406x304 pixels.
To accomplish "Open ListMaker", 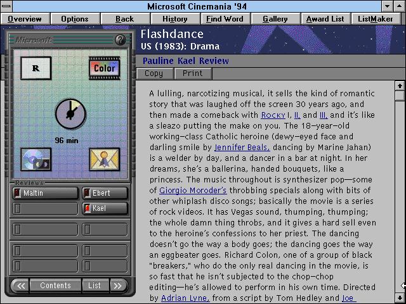I will coord(376,19).
